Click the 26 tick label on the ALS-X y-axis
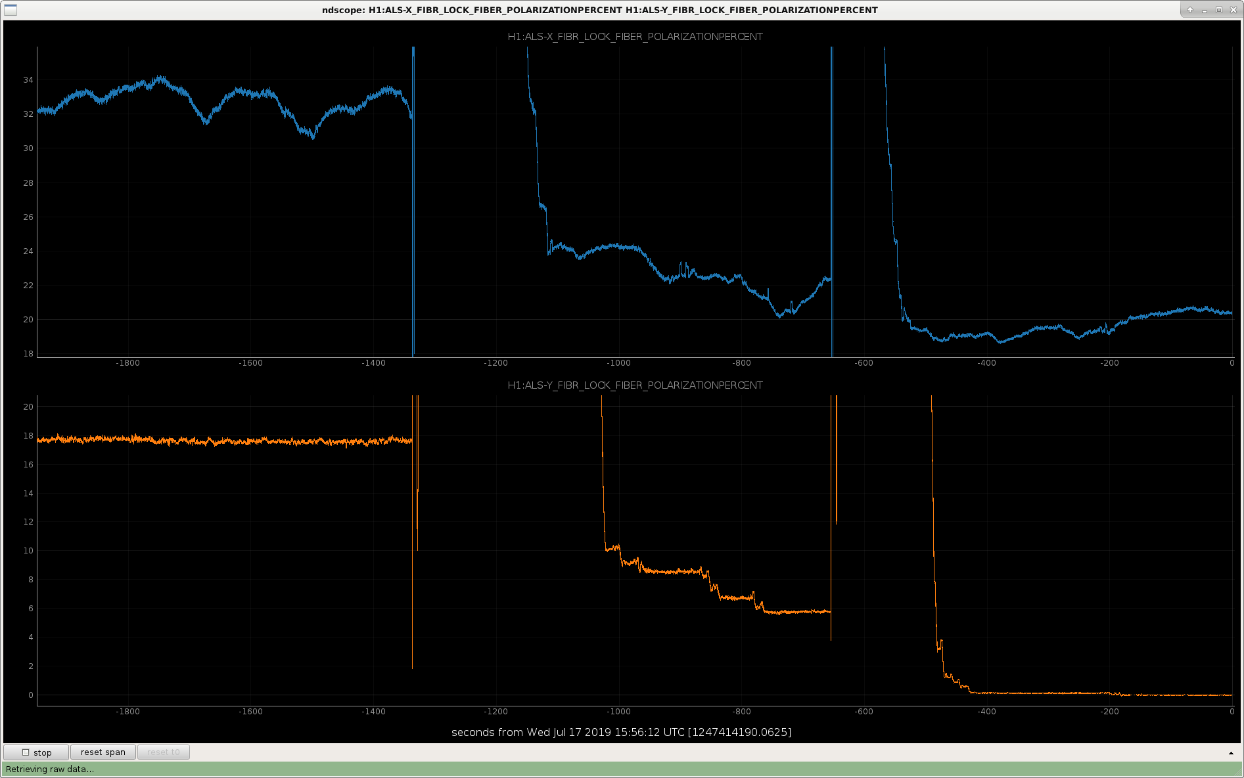This screenshot has width=1244, height=778. 28,217
